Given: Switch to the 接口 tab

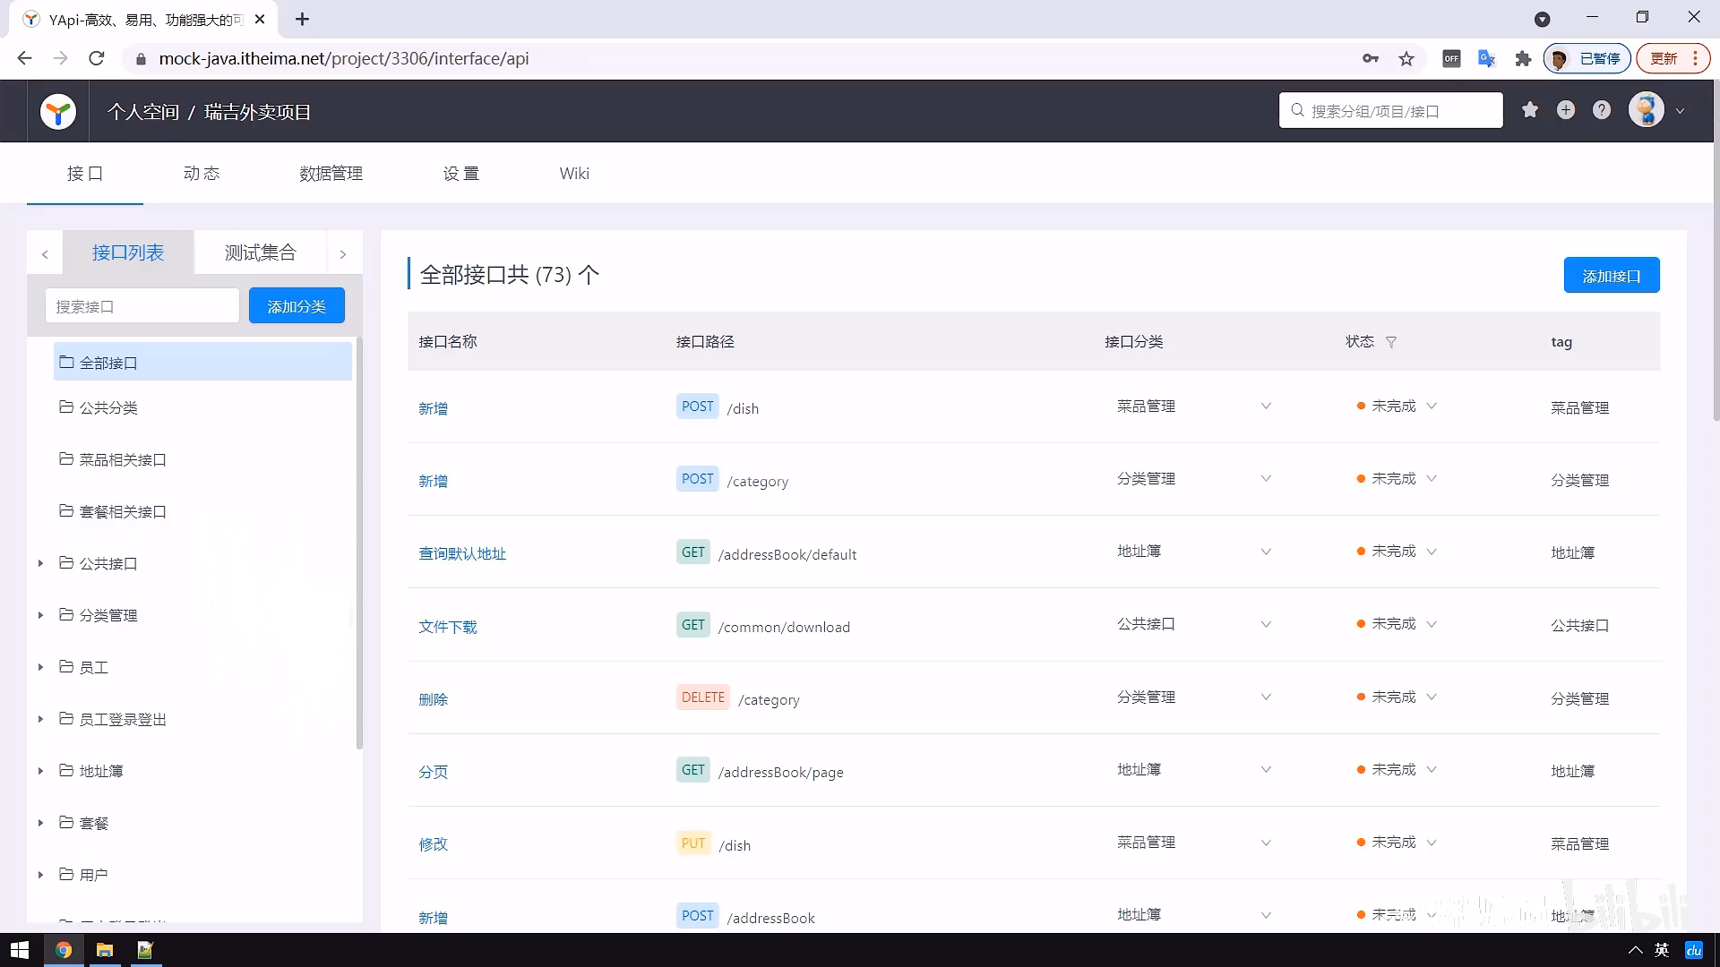Looking at the screenshot, I should [85, 174].
